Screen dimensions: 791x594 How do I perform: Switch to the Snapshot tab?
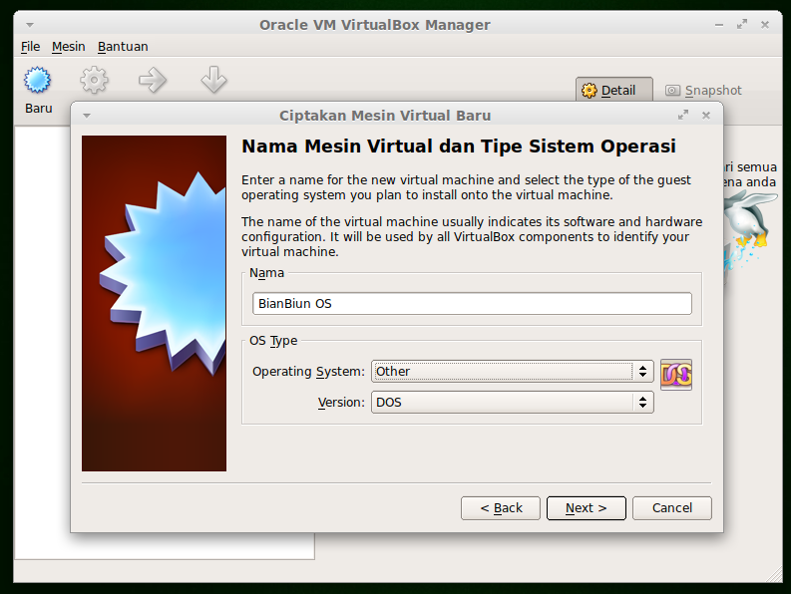click(x=704, y=91)
